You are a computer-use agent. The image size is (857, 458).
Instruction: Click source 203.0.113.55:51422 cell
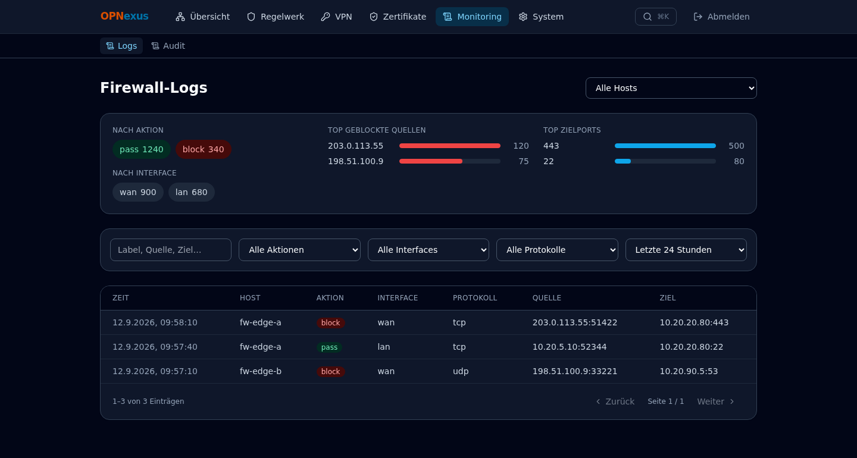coord(575,322)
